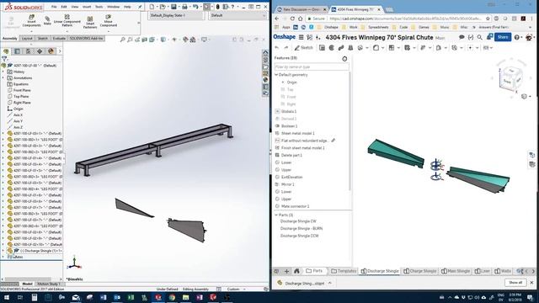Toggle visibility of Top plane in Onshape

[x=283, y=89]
